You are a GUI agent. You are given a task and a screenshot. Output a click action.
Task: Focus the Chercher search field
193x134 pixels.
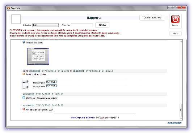[x=82, y=25]
